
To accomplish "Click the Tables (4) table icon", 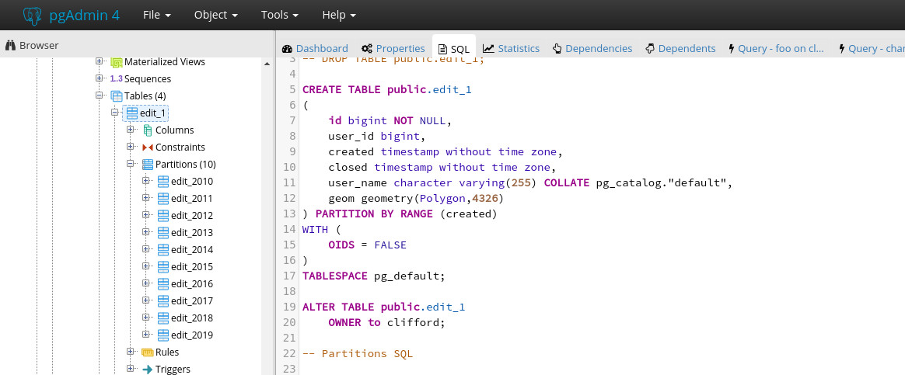I will pos(117,95).
